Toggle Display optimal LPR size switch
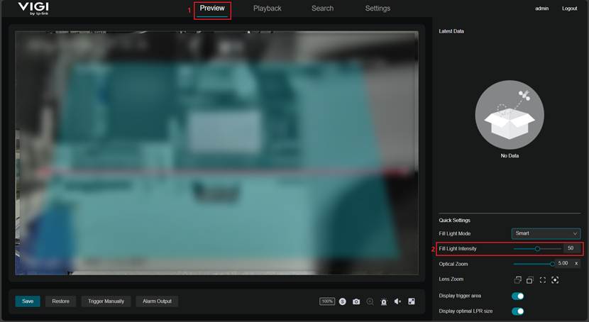589x322 pixels. (x=518, y=311)
